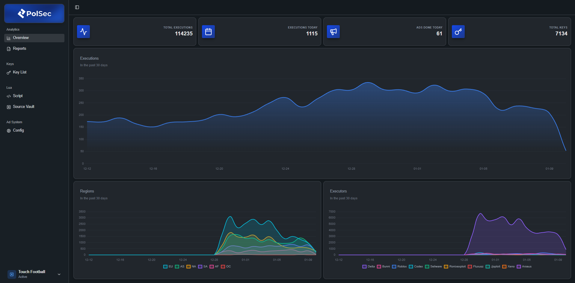Click the executions today value 1115
The height and width of the screenshot is (283, 575).
pos(312,34)
